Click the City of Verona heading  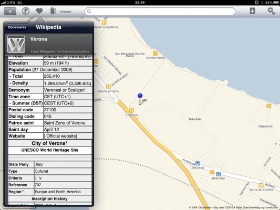tap(49, 143)
